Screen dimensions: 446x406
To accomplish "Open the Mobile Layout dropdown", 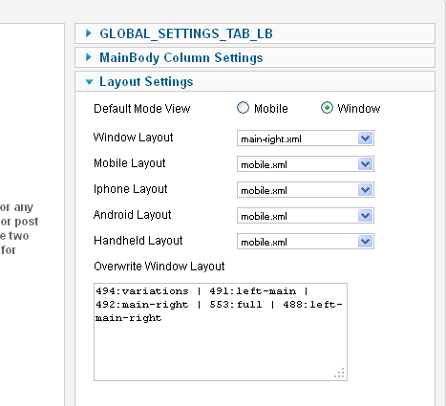I will pos(306,164).
